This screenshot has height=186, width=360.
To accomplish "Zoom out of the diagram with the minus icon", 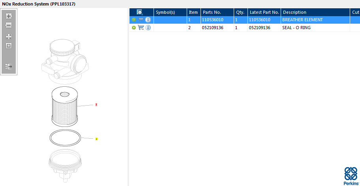I will 9,25.
